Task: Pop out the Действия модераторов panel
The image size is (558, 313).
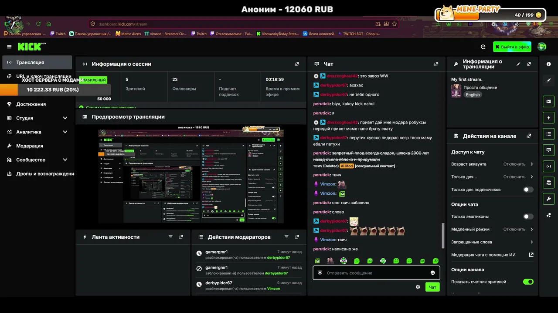Action: coord(297,237)
